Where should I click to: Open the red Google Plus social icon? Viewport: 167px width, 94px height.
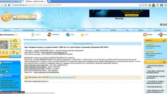click(164, 25)
